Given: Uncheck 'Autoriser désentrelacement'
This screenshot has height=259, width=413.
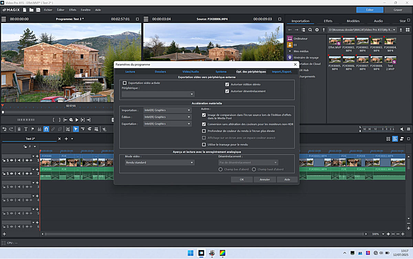Looking at the screenshot, I should coord(227,91).
